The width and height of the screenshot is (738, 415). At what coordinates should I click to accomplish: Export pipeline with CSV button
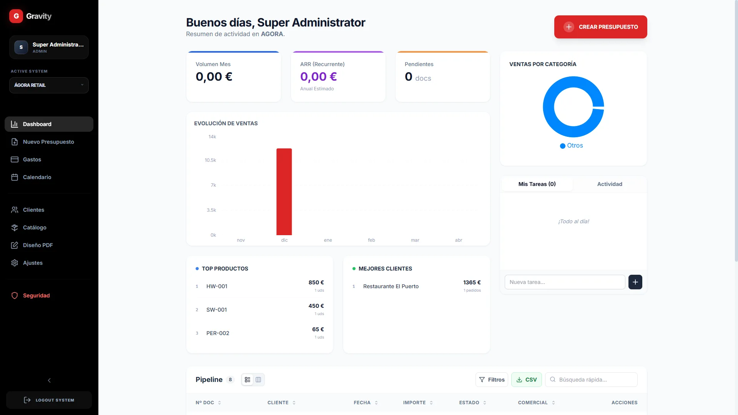526,380
